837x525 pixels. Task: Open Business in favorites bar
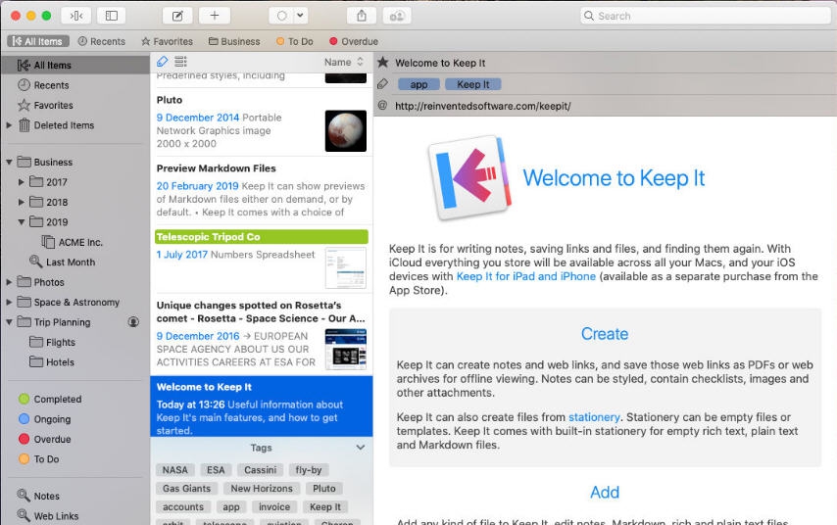click(234, 41)
